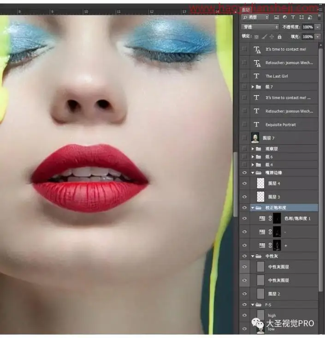Image resolution: width=325 pixels, height=338 pixels.
Task: Click the canvas vertical scrollbar thumb
Action: (236, 185)
